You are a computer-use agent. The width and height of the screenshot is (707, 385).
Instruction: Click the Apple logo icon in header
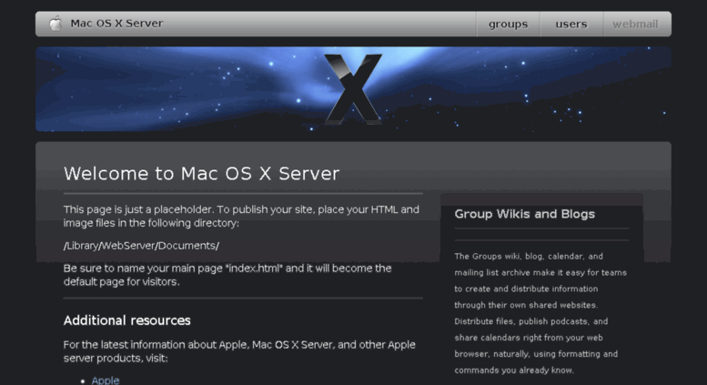(x=56, y=24)
